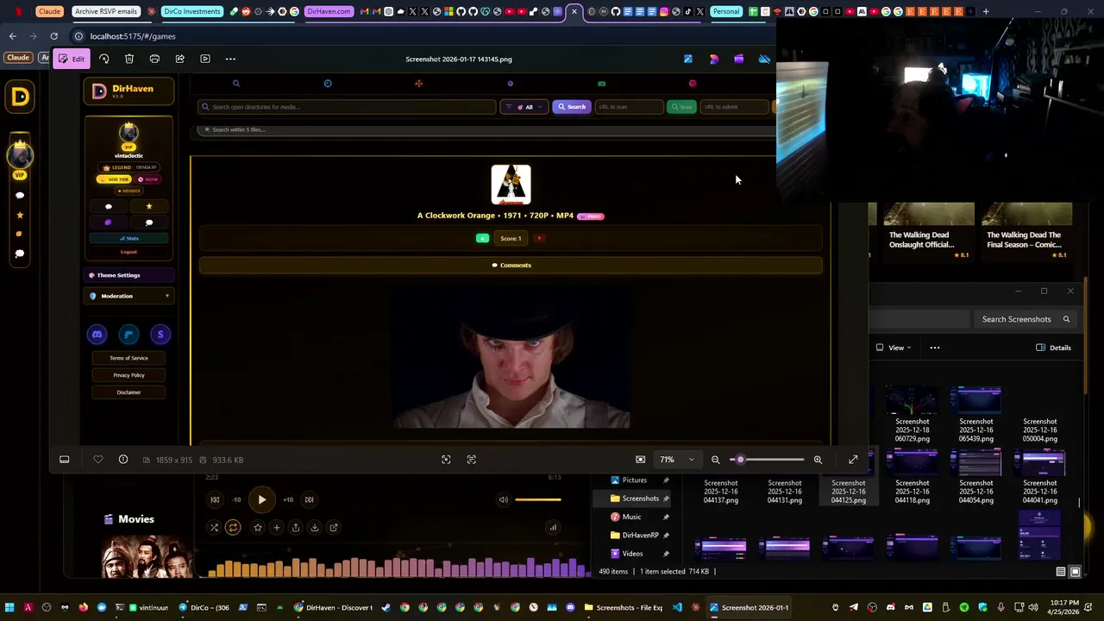The height and width of the screenshot is (621, 1104).
Task: Click the fit-to-window icon in Photos
Action: coord(446,460)
